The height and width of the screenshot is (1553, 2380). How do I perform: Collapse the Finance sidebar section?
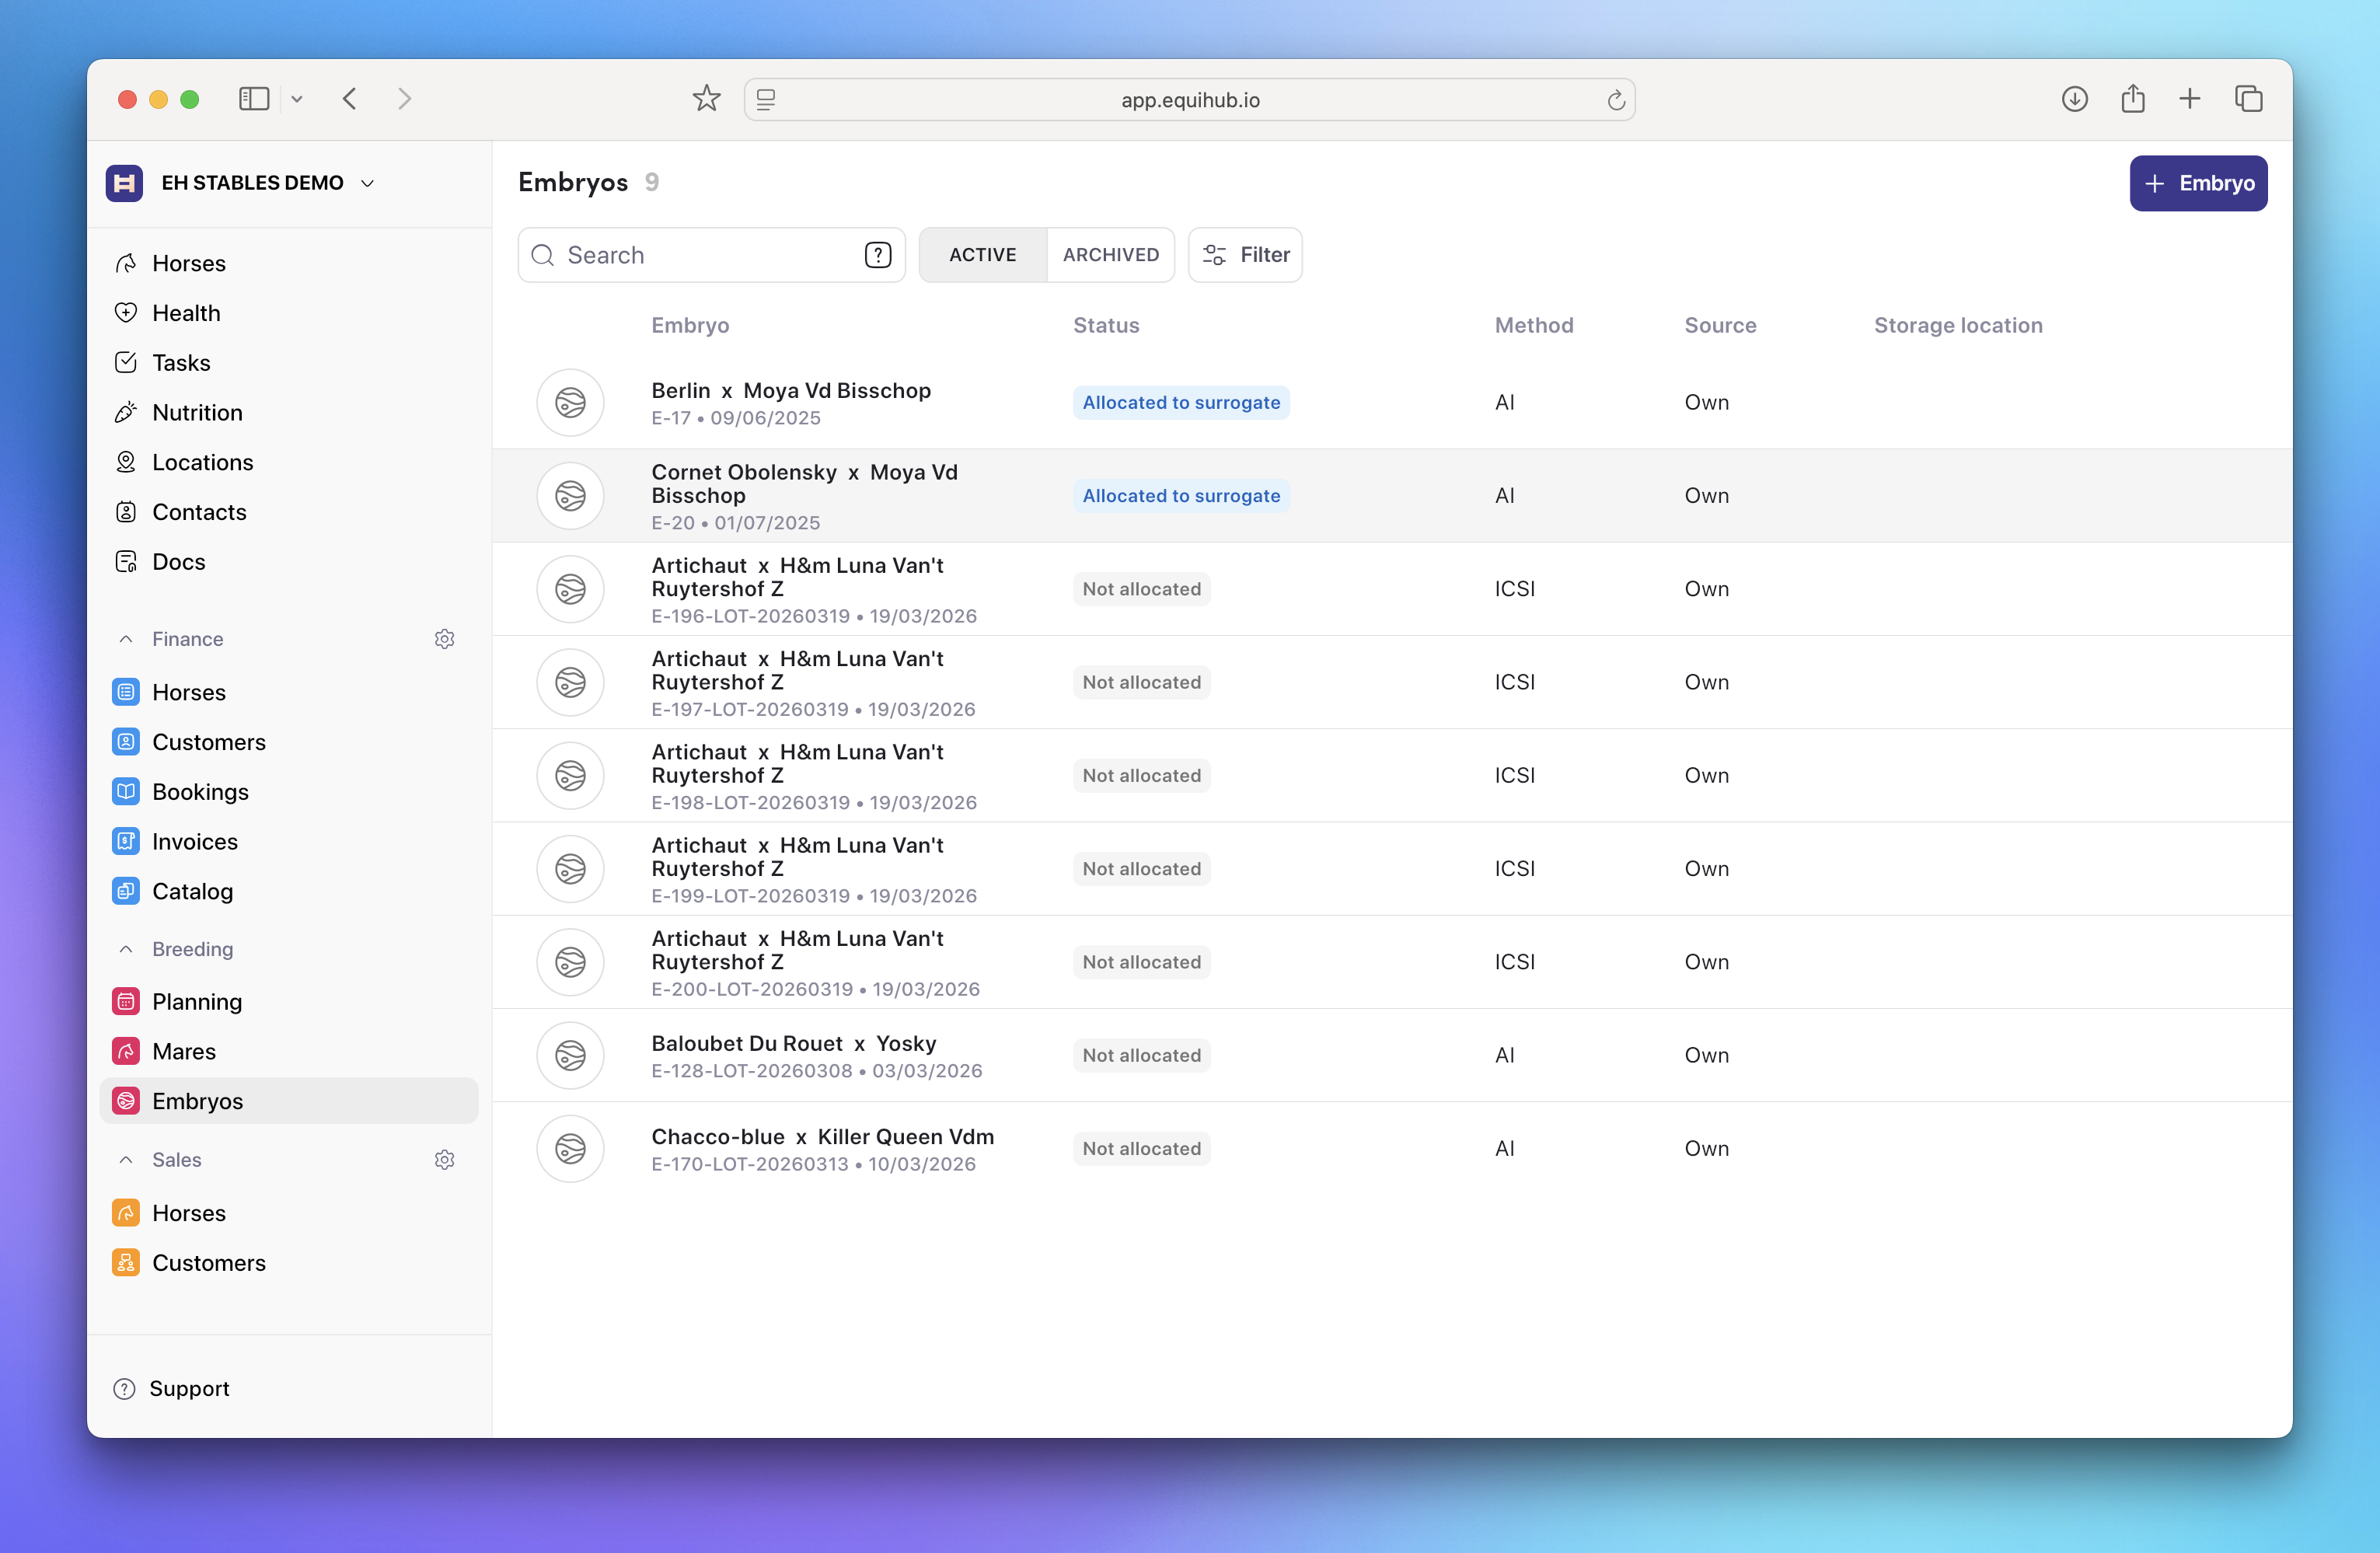point(126,639)
